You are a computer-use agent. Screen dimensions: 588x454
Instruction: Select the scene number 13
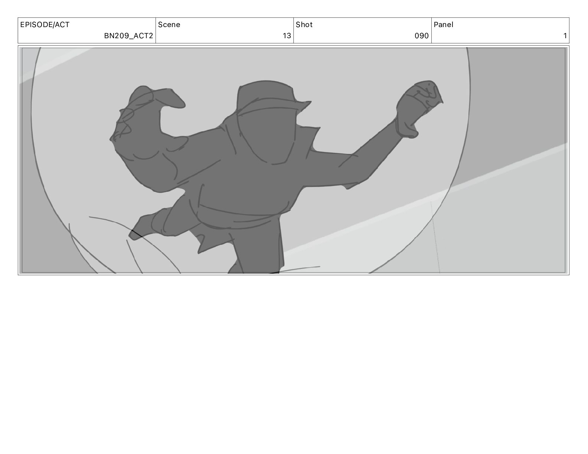coord(287,36)
